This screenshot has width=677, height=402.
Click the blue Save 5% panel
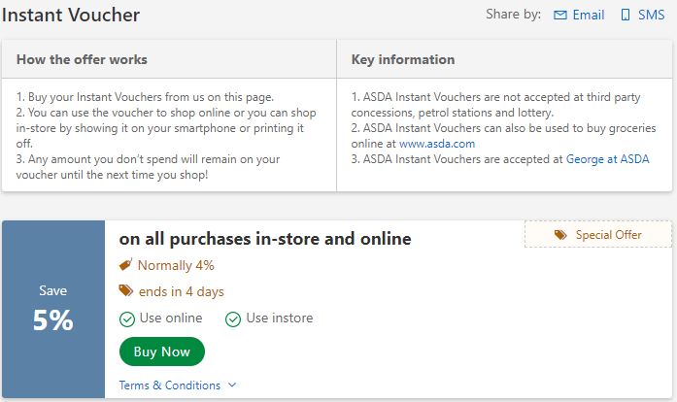click(x=53, y=309)
